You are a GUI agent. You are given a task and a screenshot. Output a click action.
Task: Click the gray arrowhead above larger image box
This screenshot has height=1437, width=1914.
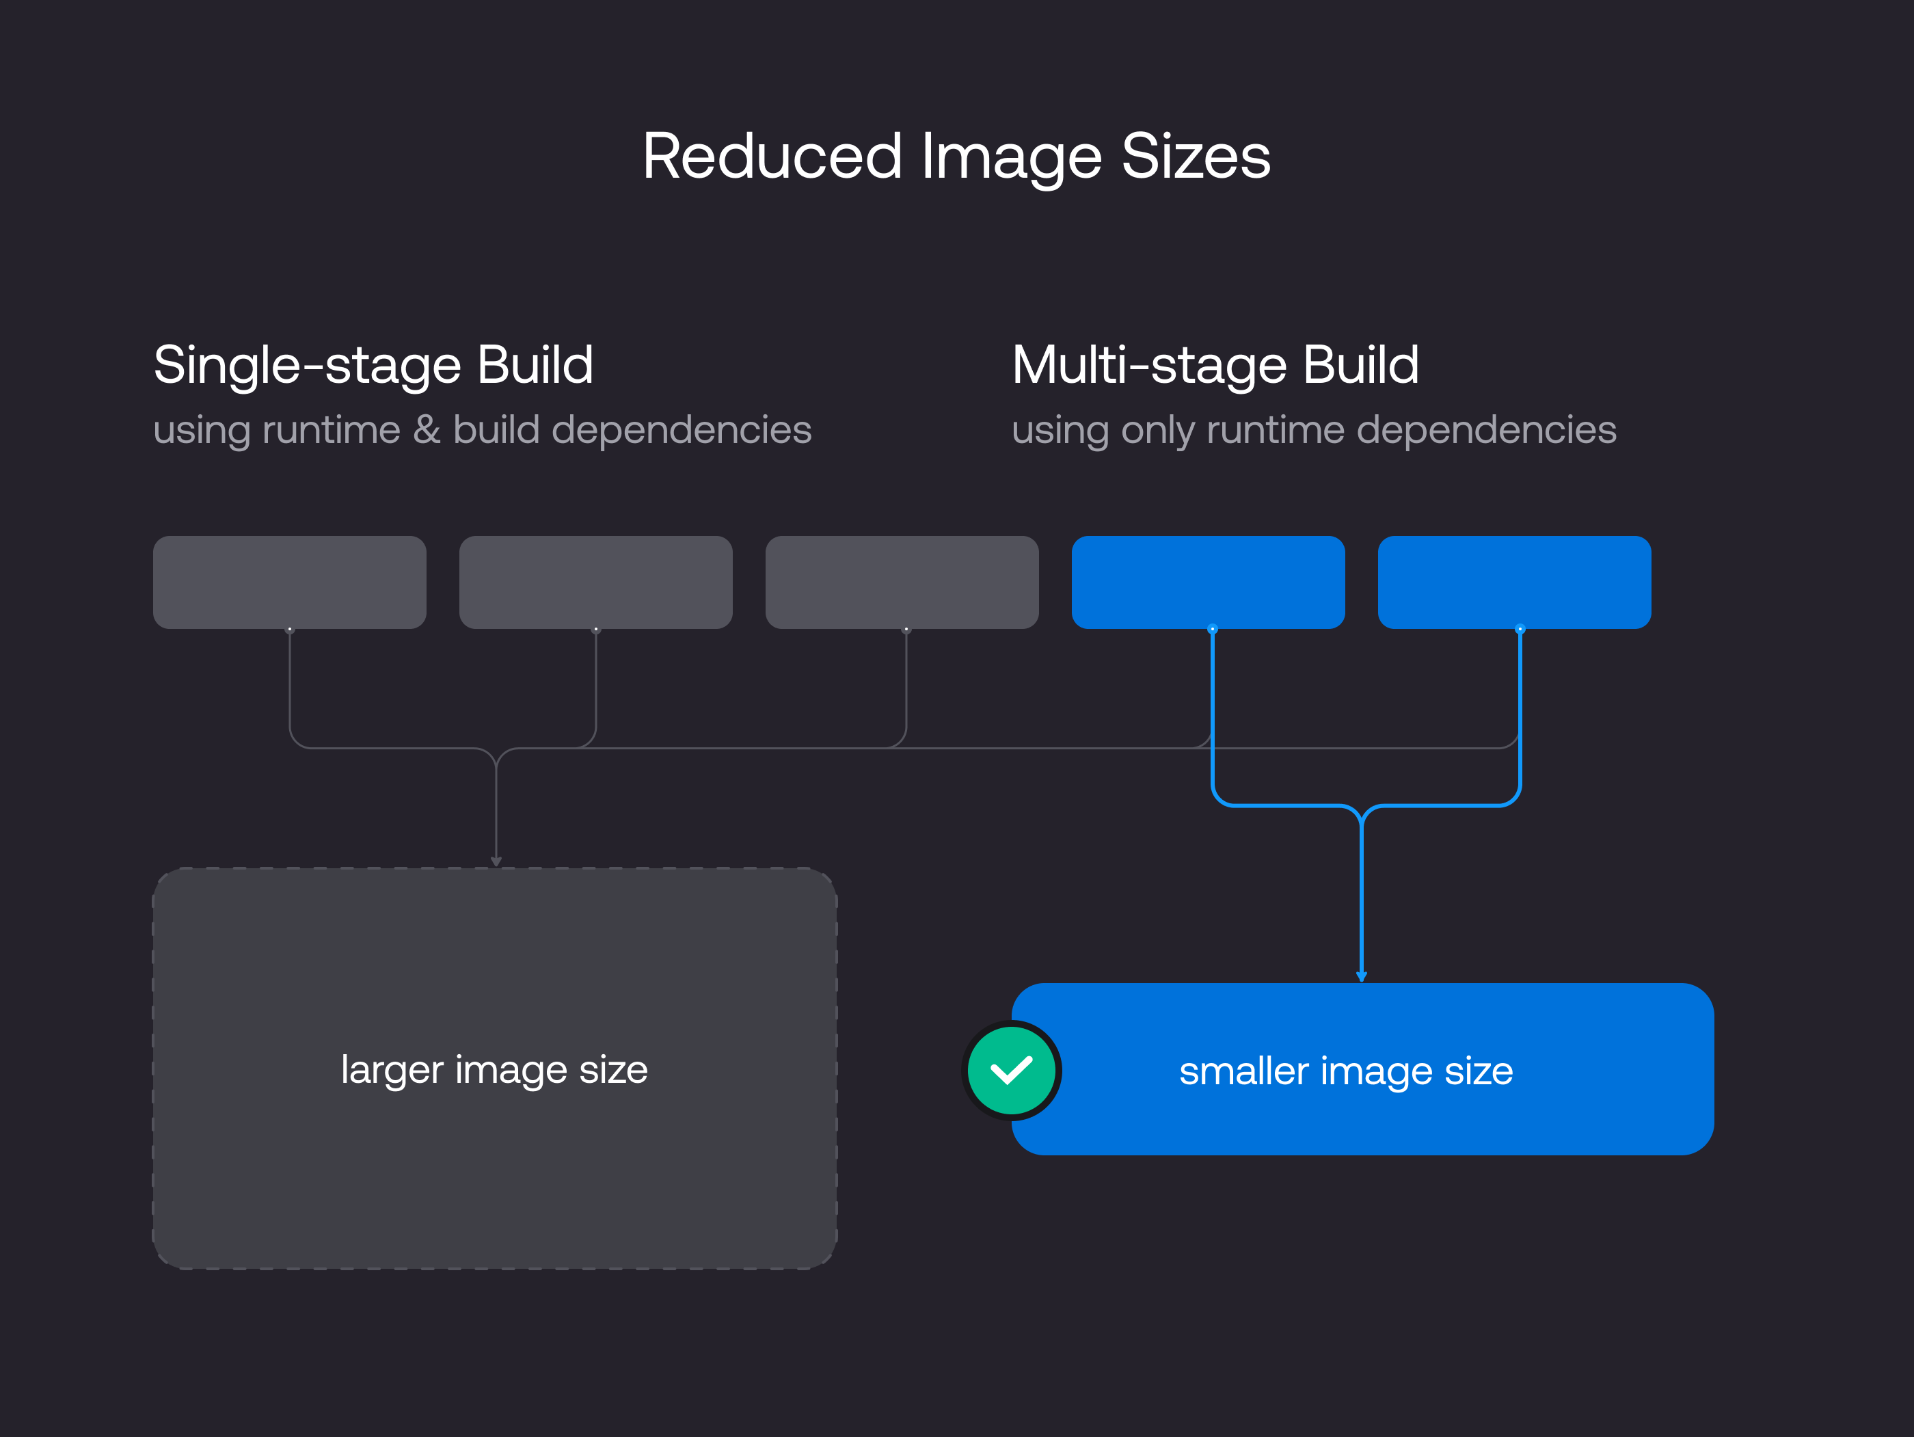coord(496,861)
